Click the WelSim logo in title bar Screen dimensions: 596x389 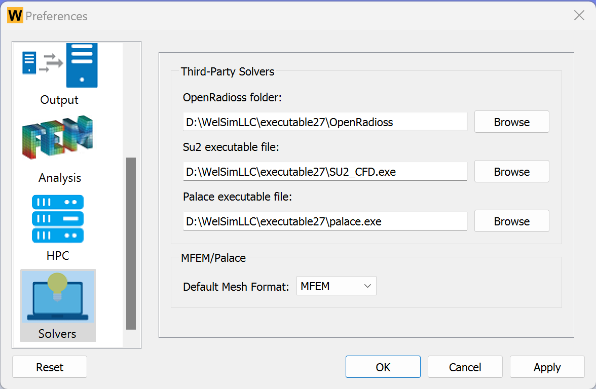(15, 16)
